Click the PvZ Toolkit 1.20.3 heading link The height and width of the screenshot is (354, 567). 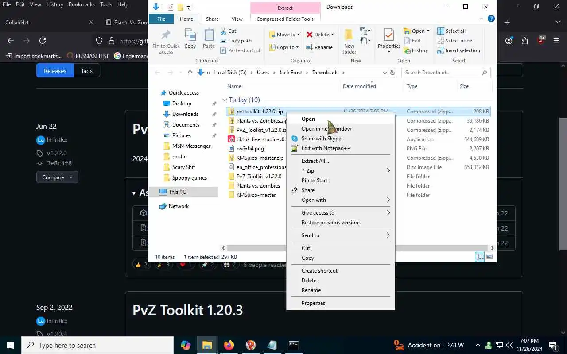pos(188,310)
